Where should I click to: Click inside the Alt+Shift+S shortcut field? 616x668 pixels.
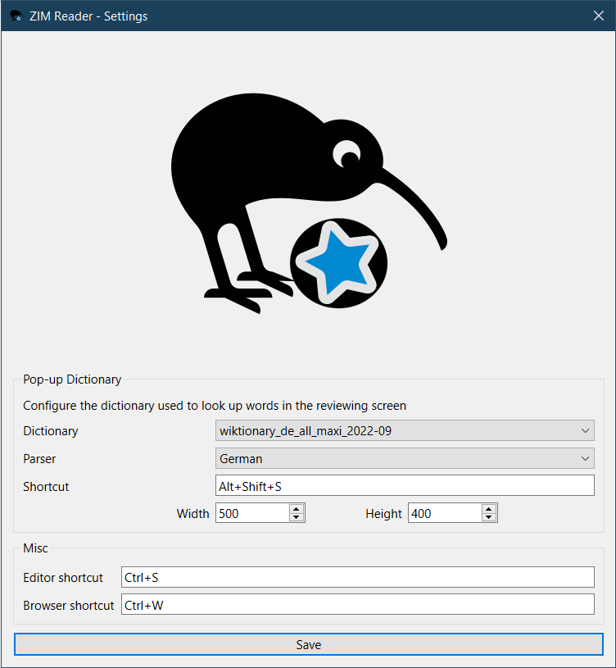point(405,486)
